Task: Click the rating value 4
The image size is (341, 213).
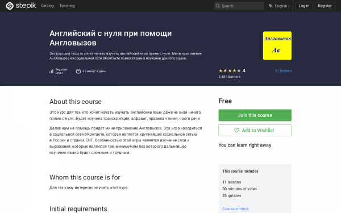Action: (244, 70)
